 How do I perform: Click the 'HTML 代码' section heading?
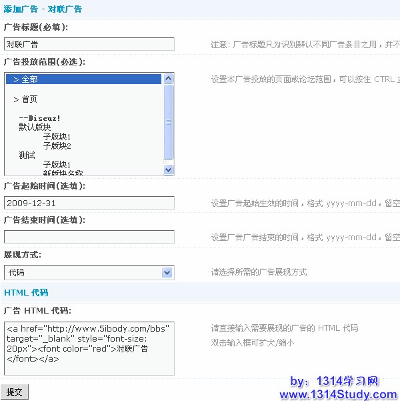[26, 293]
